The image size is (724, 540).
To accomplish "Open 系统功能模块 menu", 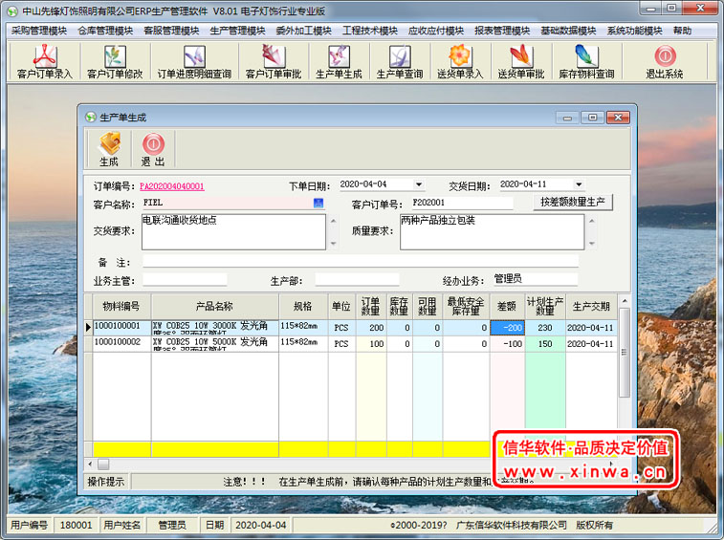I will [634, 31].
